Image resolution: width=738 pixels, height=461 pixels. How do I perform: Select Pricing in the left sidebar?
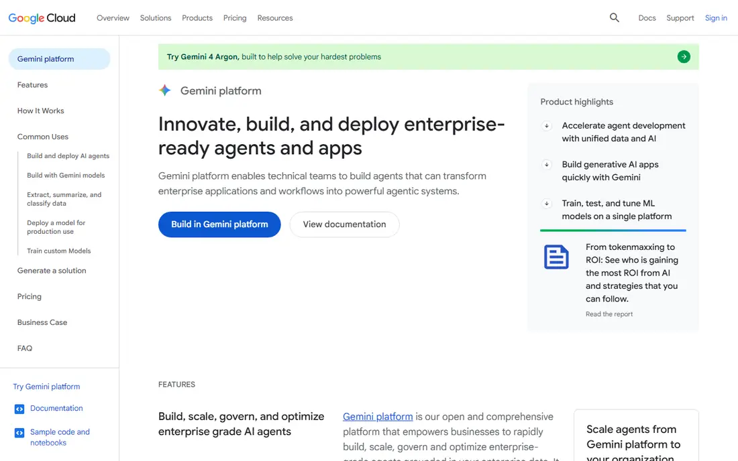click(29, 296)
